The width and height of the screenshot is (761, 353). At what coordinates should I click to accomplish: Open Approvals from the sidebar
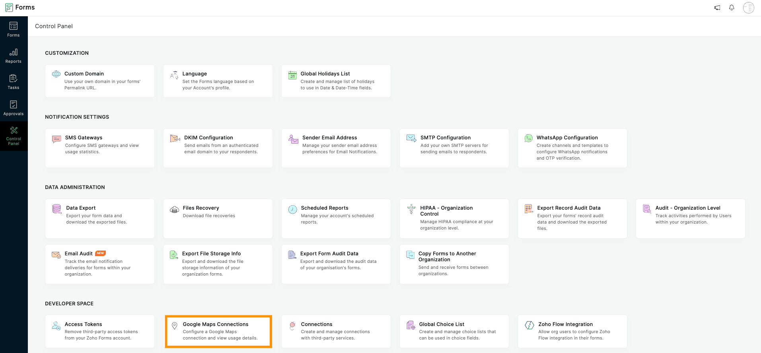(x=14, y=108)
